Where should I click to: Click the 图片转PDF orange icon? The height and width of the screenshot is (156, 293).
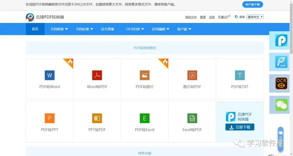click(x=192, y=75)
